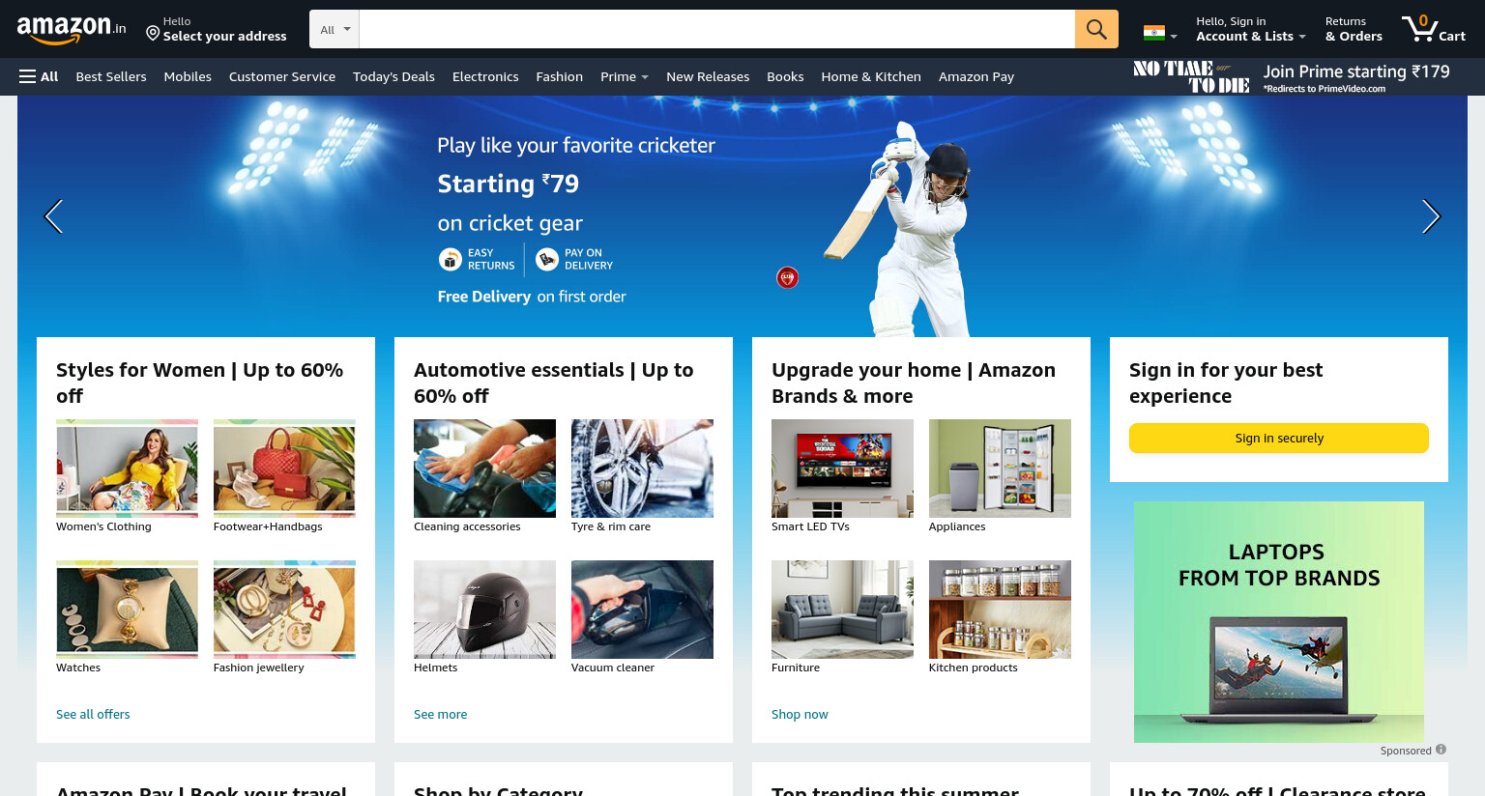Open Books in navigation bar

785,76
